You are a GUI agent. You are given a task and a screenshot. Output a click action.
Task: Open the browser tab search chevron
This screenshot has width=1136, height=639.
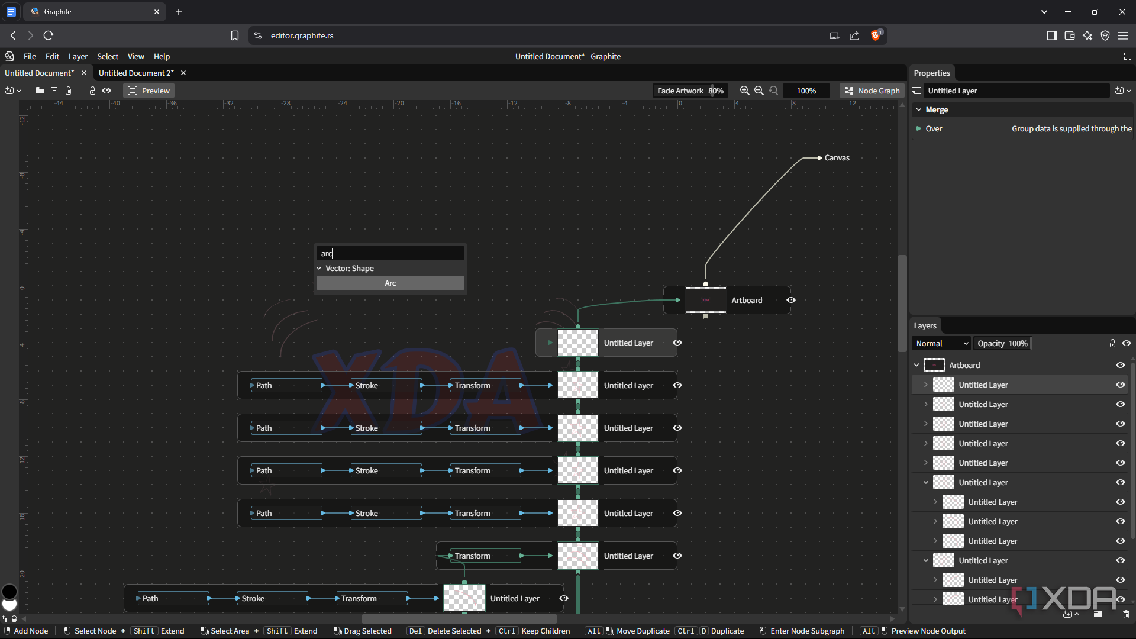[1044, 12]
